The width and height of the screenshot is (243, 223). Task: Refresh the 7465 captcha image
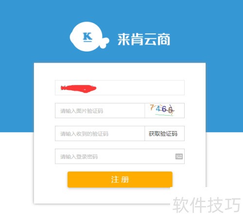(x=164, y=110)
